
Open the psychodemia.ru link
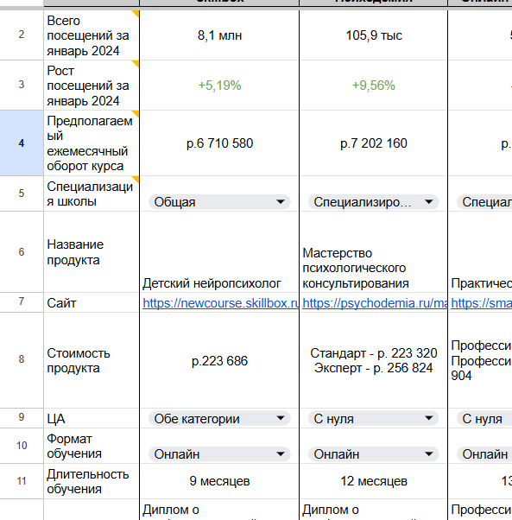[375, 303]
